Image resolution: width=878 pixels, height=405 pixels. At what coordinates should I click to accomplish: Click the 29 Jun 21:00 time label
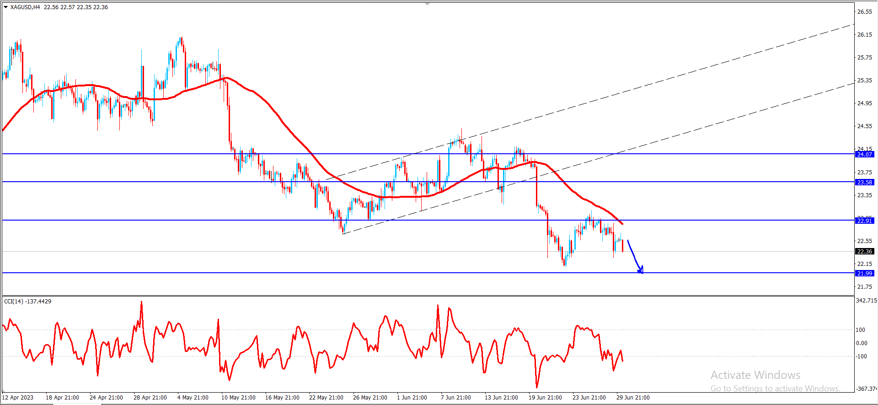pyautogui.click(x=633, y=397)
